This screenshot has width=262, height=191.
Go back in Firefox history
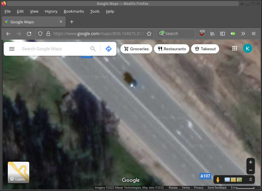pyautogui.click(x=8, y=34)
